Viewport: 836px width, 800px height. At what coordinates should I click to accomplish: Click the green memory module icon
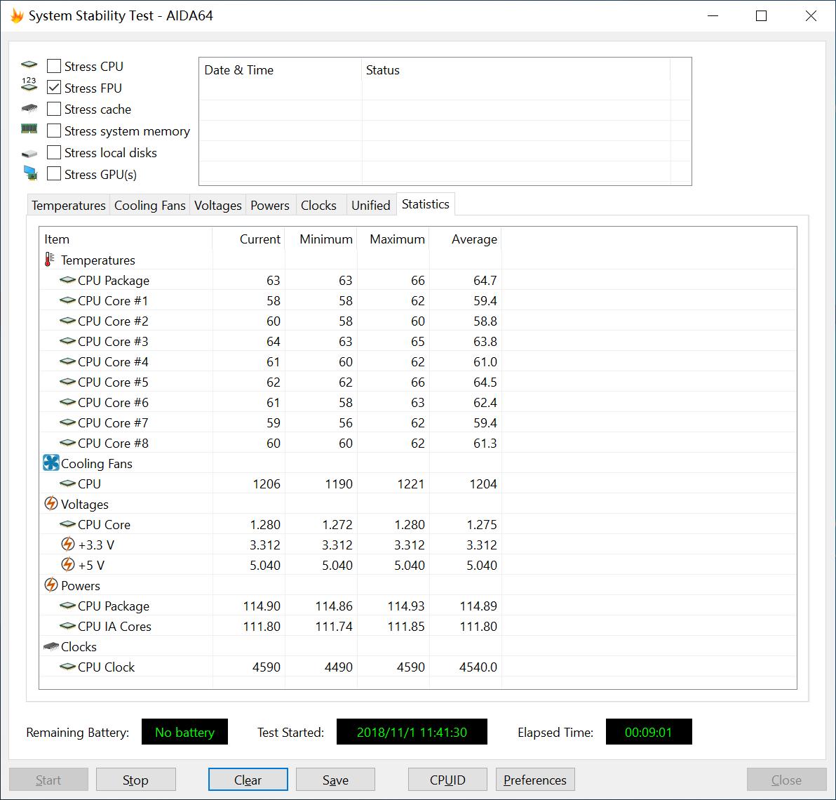click(29, 129)
